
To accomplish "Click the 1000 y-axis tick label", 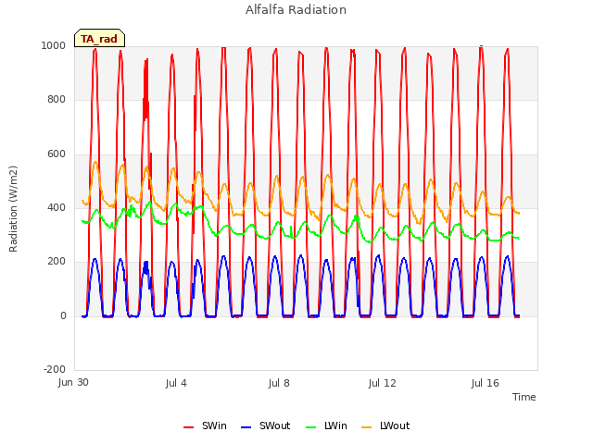I will (x=54, y=45).
